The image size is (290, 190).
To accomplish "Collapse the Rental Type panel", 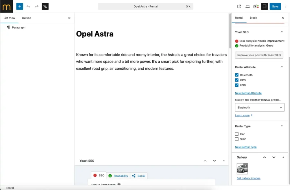I will click(282, 126).
